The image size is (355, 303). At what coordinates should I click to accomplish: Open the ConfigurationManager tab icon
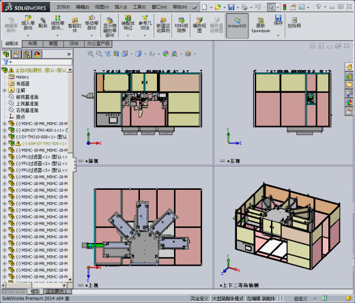click(x=27, y=55)
